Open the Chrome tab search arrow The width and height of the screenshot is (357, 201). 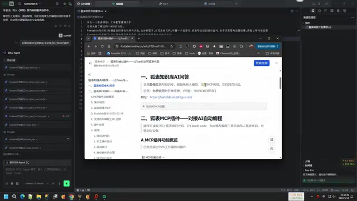coord(88,39)
